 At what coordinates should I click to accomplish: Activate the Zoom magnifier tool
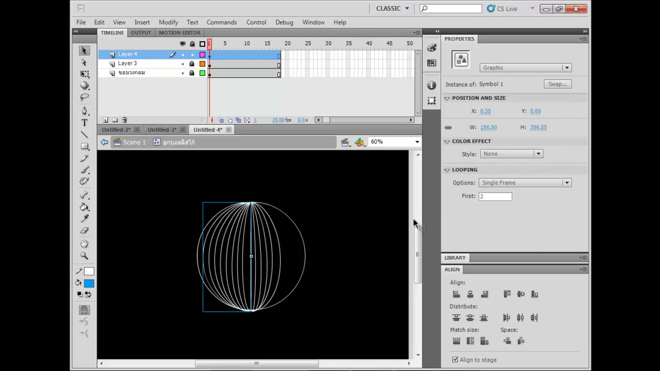[85, 256]
